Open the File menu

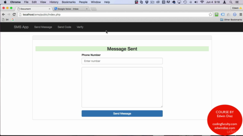[26, 2]
